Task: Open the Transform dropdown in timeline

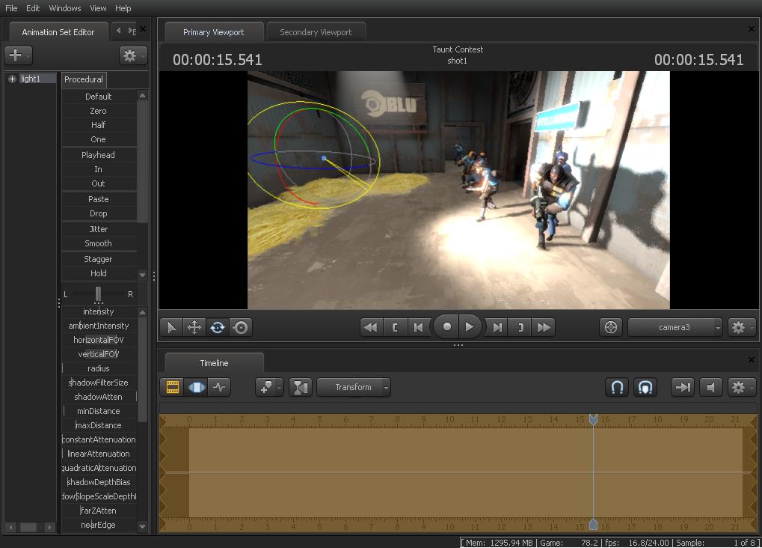Action: (x=354, y=387)
